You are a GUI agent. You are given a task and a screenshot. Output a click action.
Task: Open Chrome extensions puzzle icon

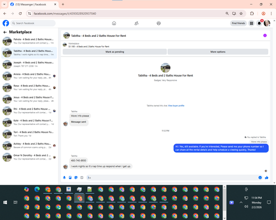click(x=252, y=13)
